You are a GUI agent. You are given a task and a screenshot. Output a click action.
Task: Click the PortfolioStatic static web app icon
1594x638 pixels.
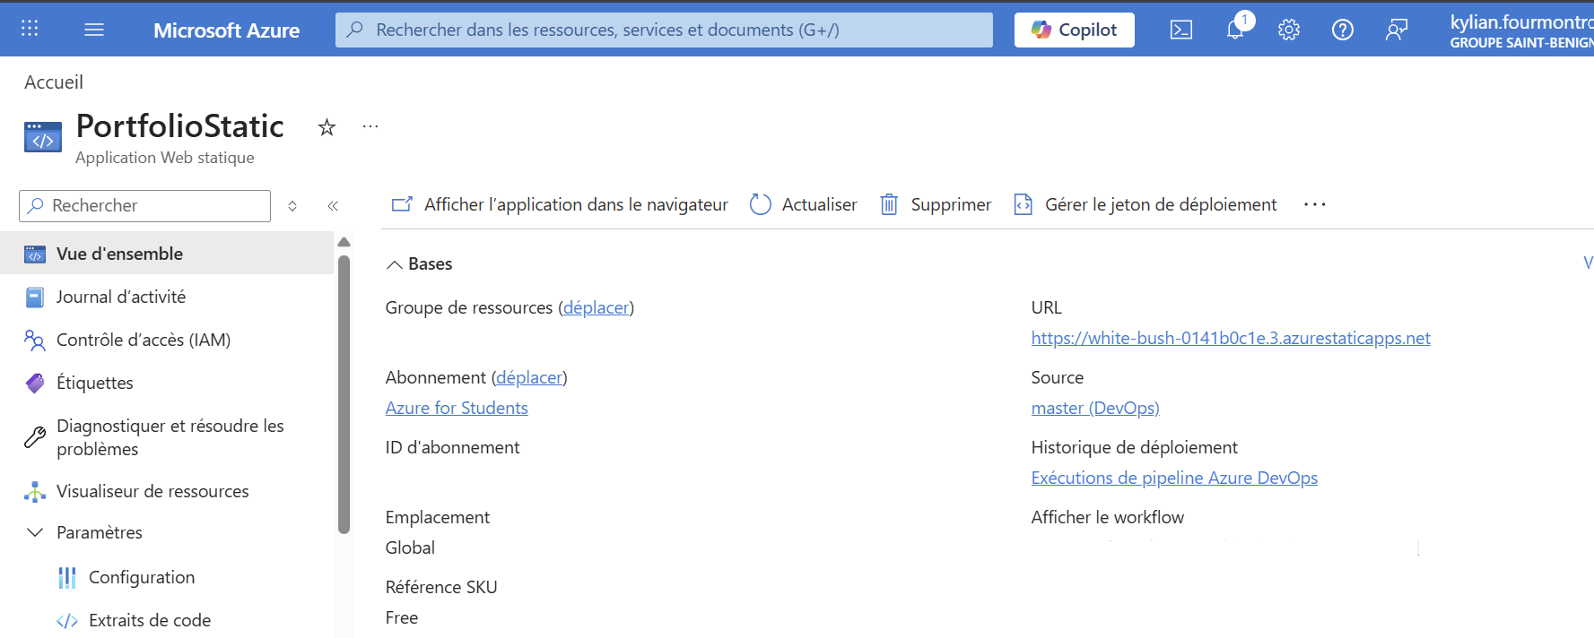click(x=43, y=137)
